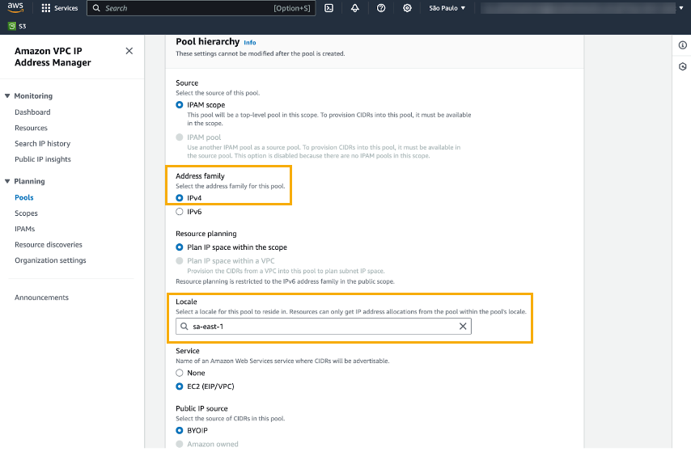Open the settings gear icon
The height and width of the screenshot is (456, 691).
click(x=407, y=8)
